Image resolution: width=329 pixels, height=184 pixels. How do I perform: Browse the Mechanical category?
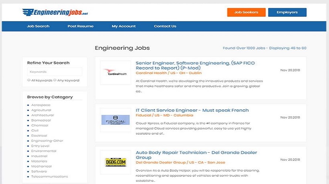pos(41,166)
